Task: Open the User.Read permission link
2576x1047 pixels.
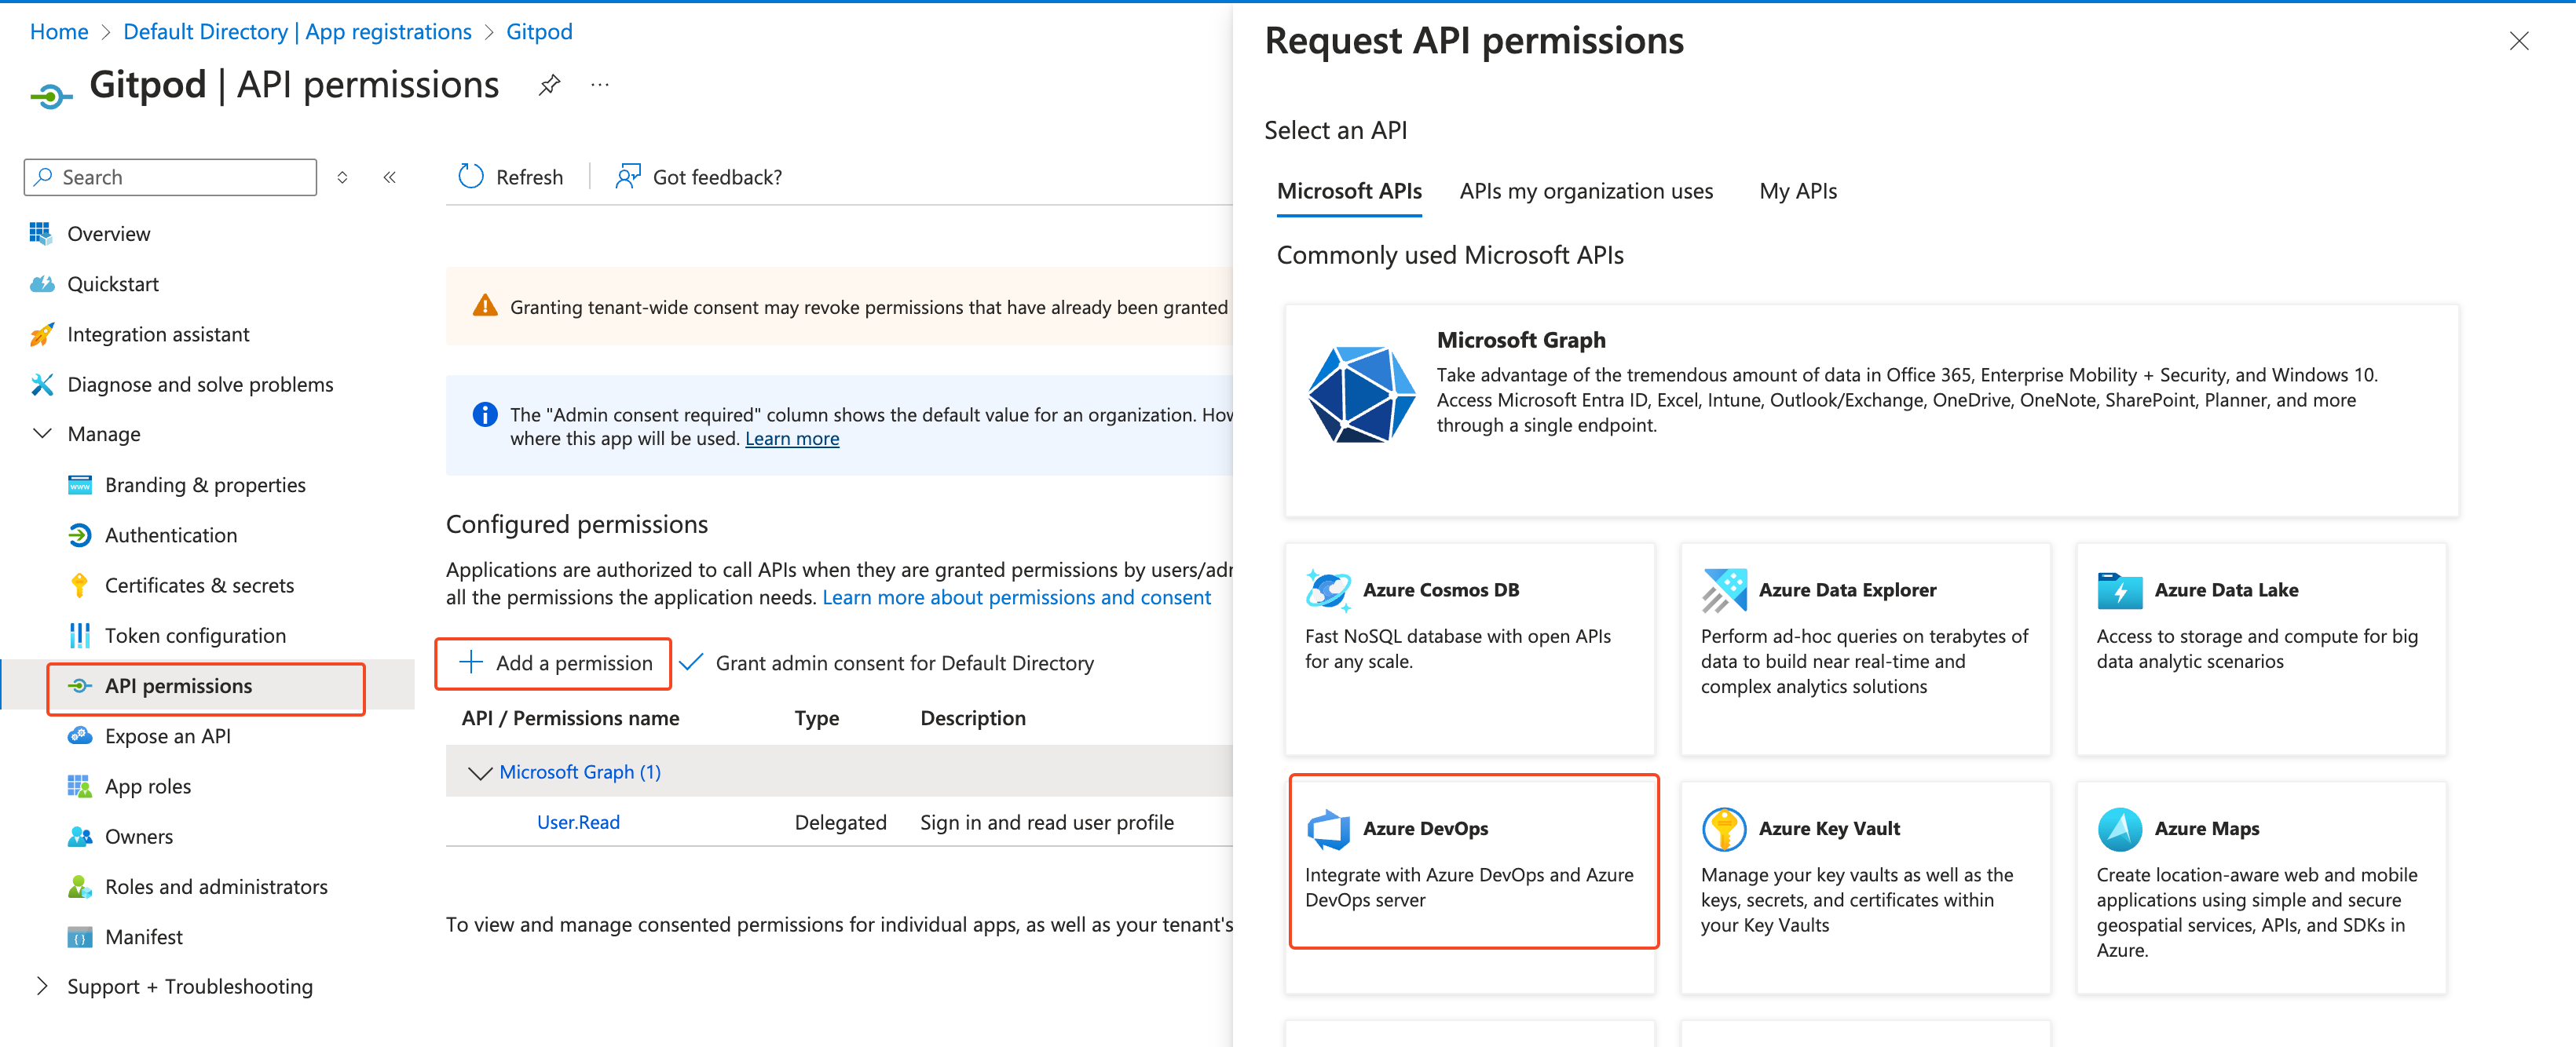Action: point(578,823)
